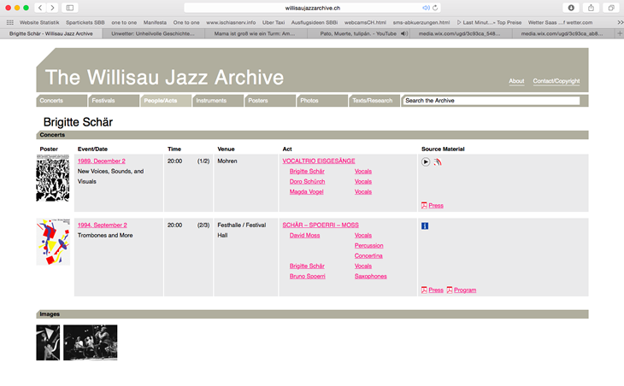The height and width of the screenshot is (386, 624).
Task: Open the SCHÄR – SPOERRI – MOSS act link
Action: [x=321, y=225]
